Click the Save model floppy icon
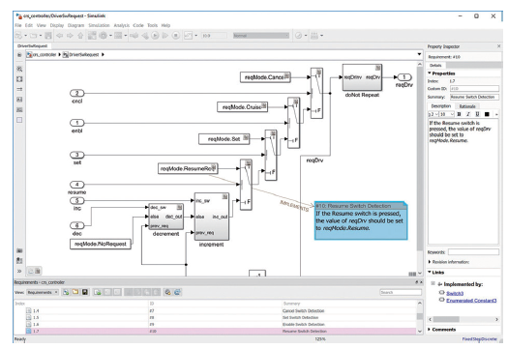This screenshot has height=349, width=508. [48, 36]
